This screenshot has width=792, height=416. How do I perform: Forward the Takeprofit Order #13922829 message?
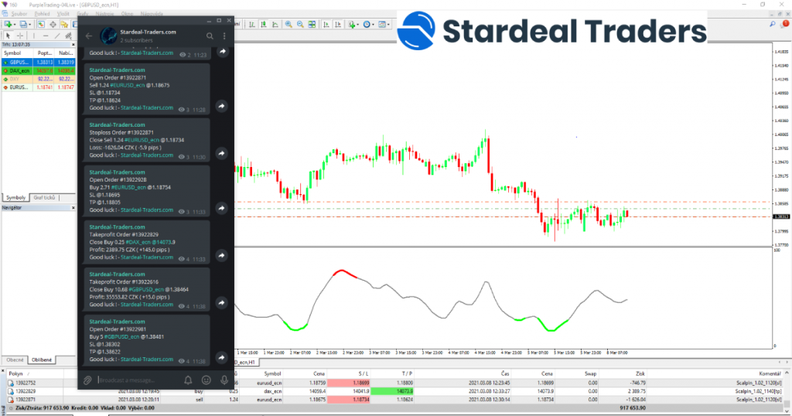(x=222, y=255)
